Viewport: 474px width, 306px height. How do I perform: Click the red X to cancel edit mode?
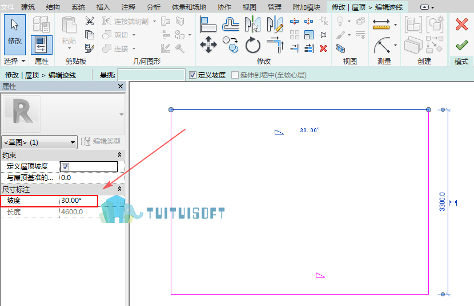click(x=461, y=25)
